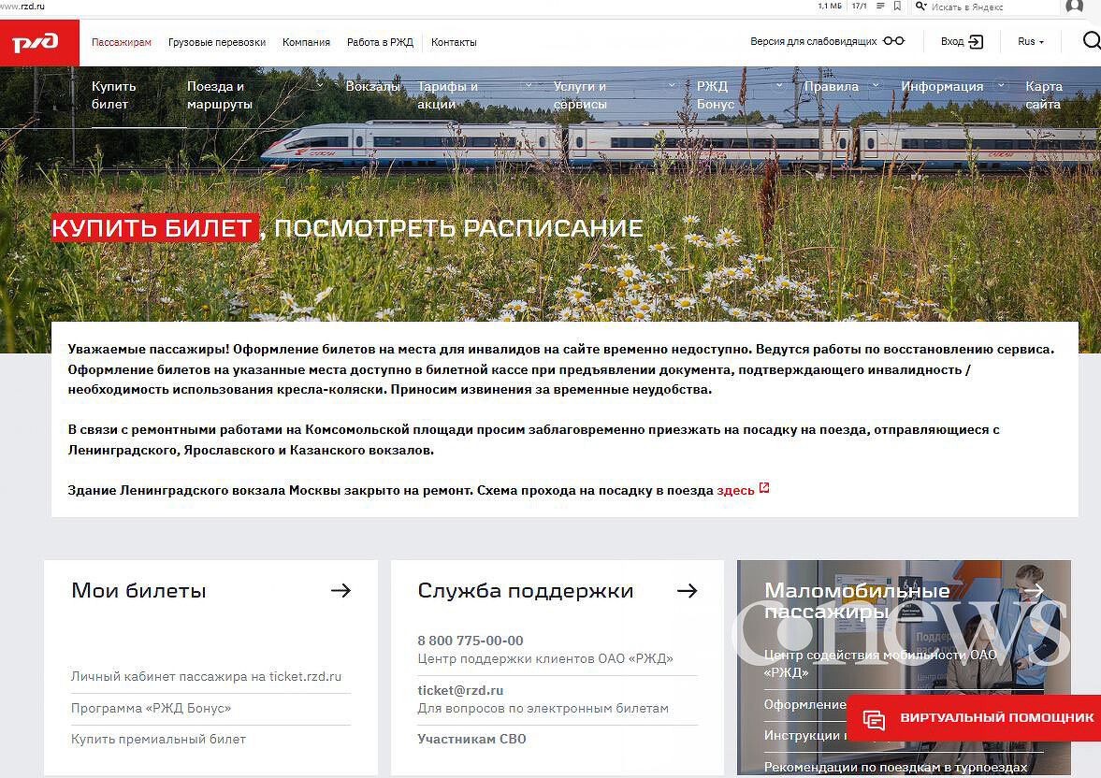Click the arrow on the Мои билеты card
The width and height of the screenshot is (1101, 778).
point(340,591)
